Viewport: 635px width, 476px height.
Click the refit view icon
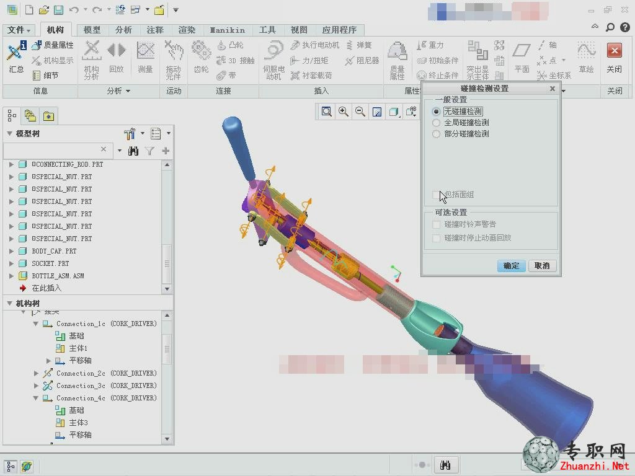pyautogui.click(x=326, y=112)
